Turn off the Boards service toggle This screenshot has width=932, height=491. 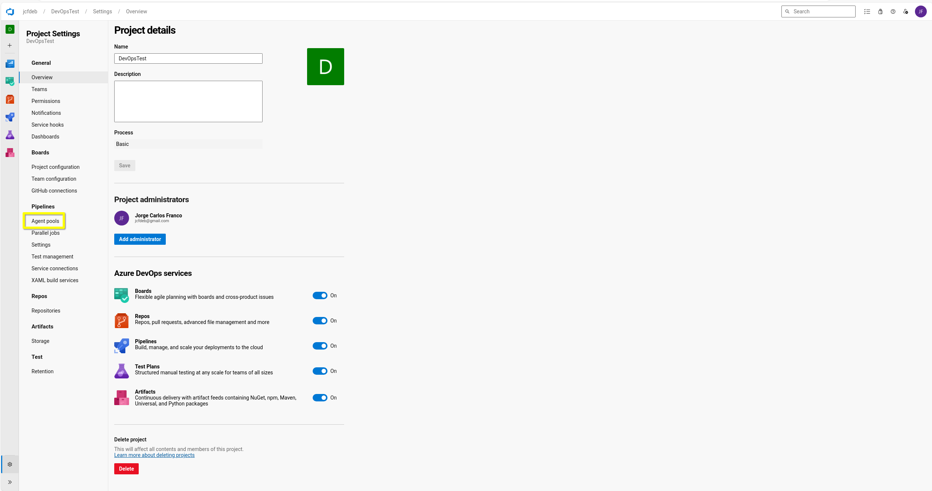(x=320, y=295)
